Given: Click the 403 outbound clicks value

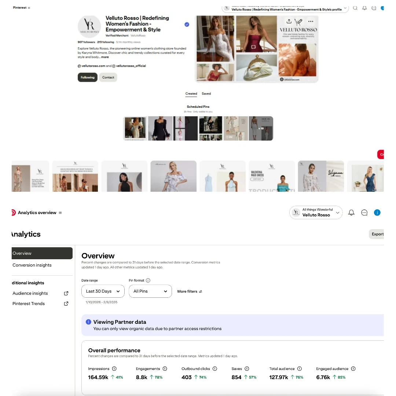Looking at the screenshot, I should 187,377.
